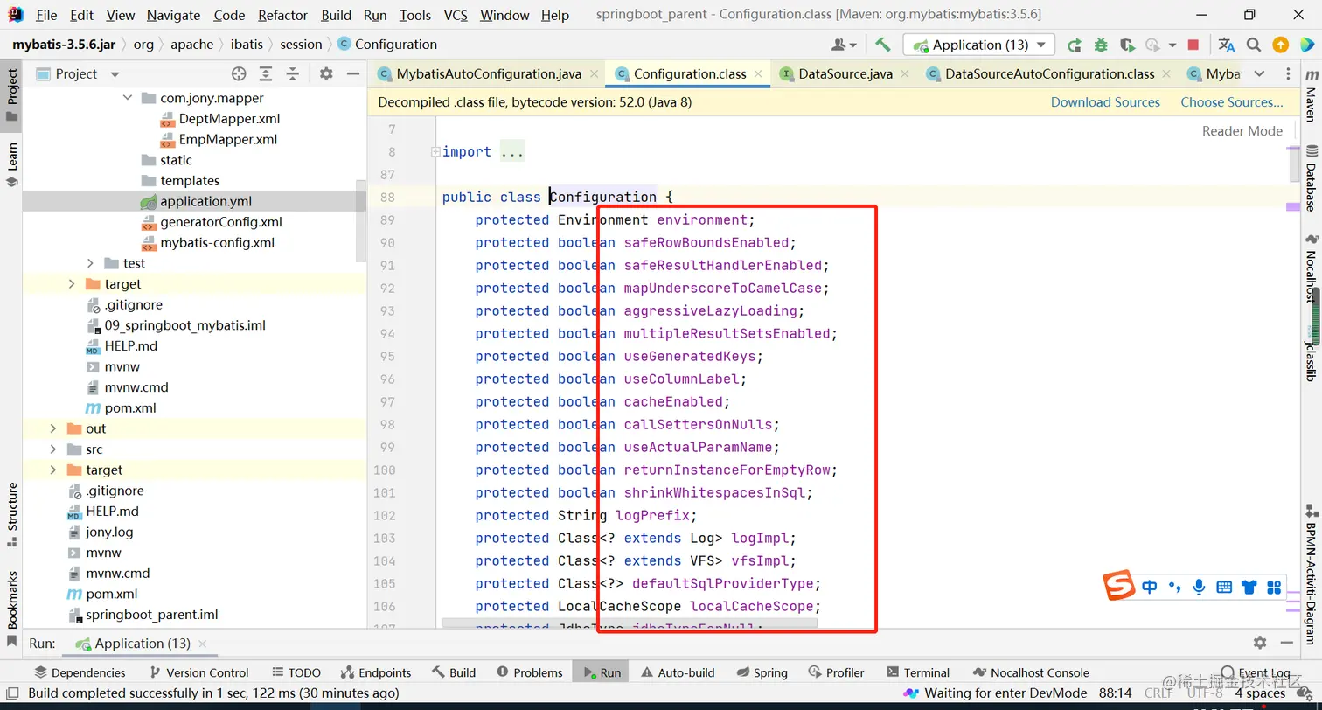Image resolution: width=1322 pixels, height=710 pixels.
Task: Click the Download Sources link
Action: point(1105,102)
